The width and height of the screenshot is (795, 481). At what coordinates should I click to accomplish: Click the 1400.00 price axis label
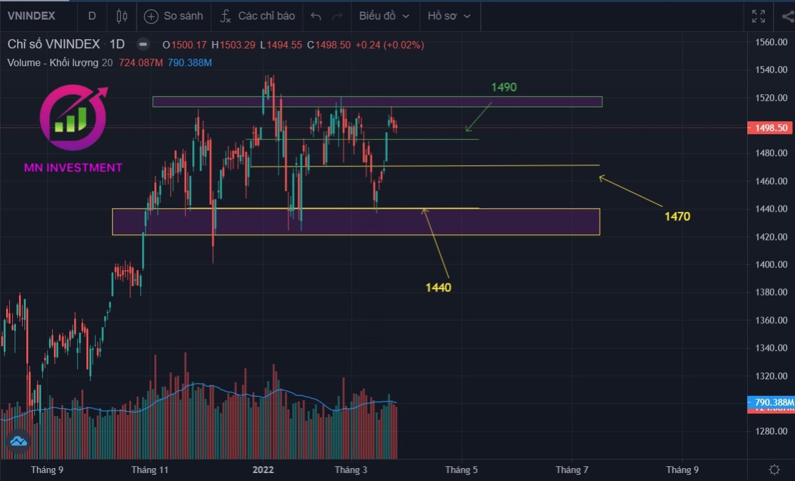[770, 264]
